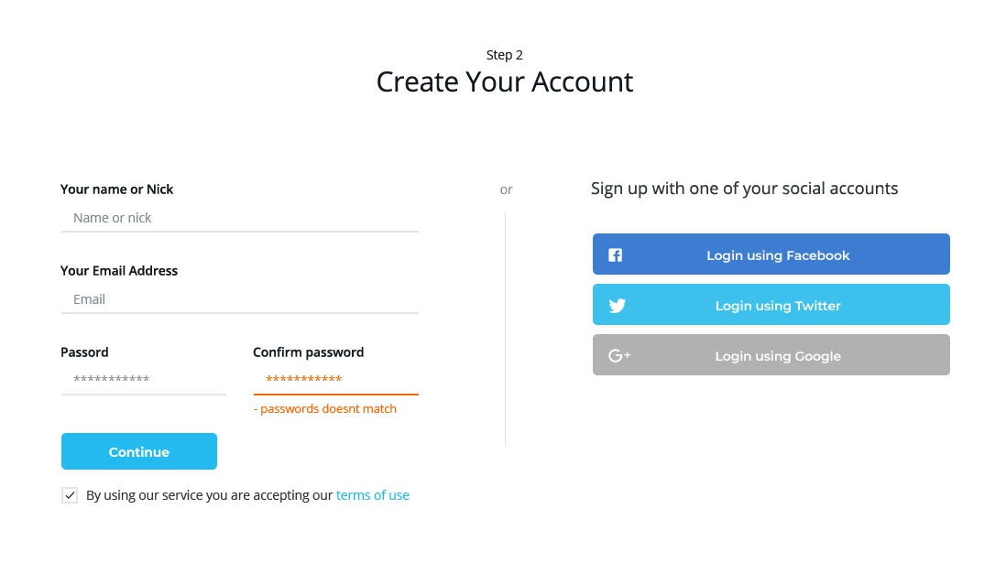Click the 'Your name or Nick' label
The height and width of the screenshot is (574, 1006).
click(x=117, y=190)
